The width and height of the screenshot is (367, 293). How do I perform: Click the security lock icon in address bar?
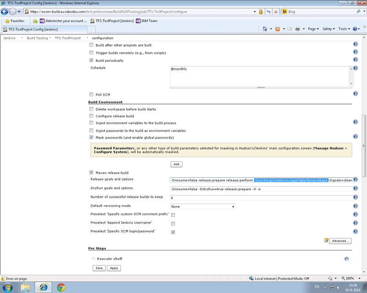point(261,12)
